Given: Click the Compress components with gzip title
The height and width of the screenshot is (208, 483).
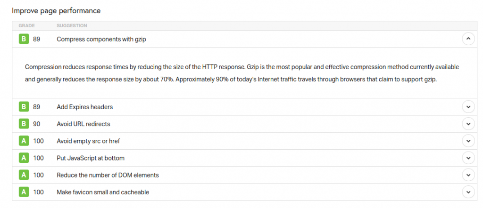Looking at the screenshot, I should coord(101,40).
